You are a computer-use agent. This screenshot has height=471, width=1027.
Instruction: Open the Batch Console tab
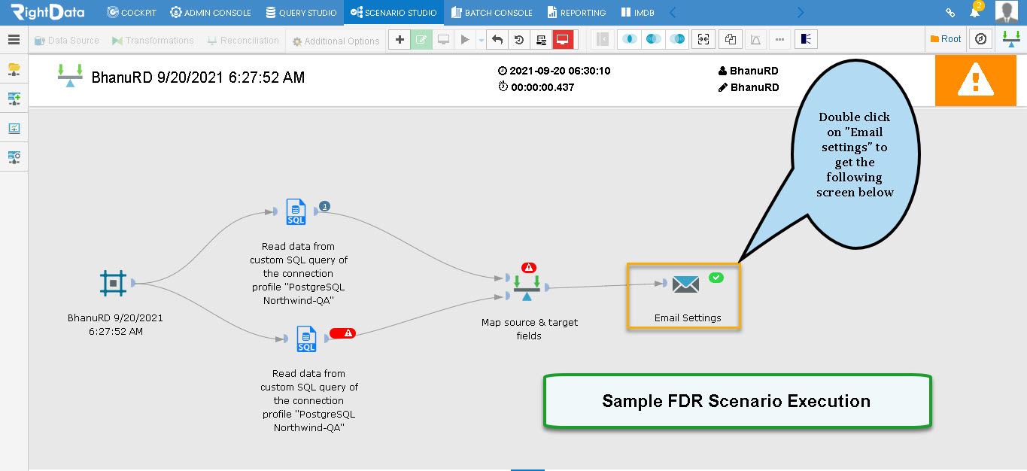point(492,13)
